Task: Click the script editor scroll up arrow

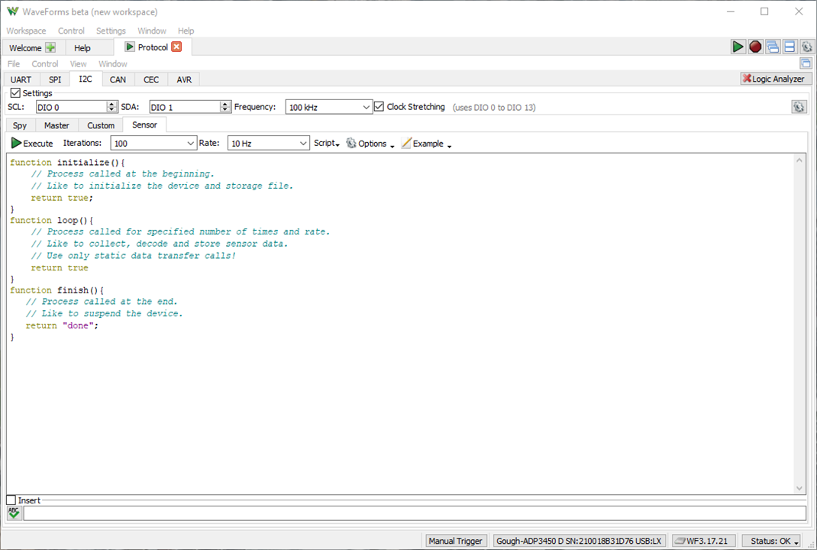Action: 799,160
